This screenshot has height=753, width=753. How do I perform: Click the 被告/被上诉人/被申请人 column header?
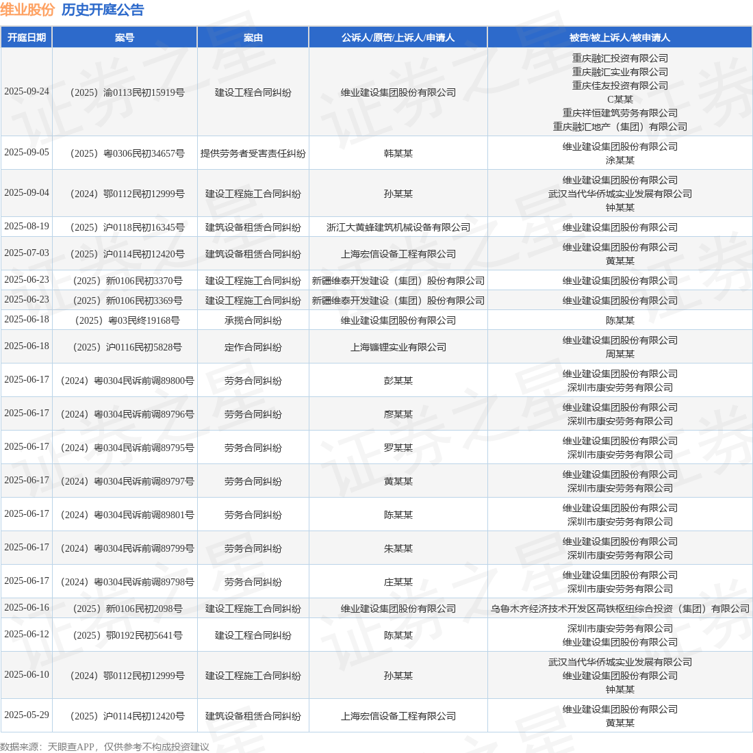(620, 38)
